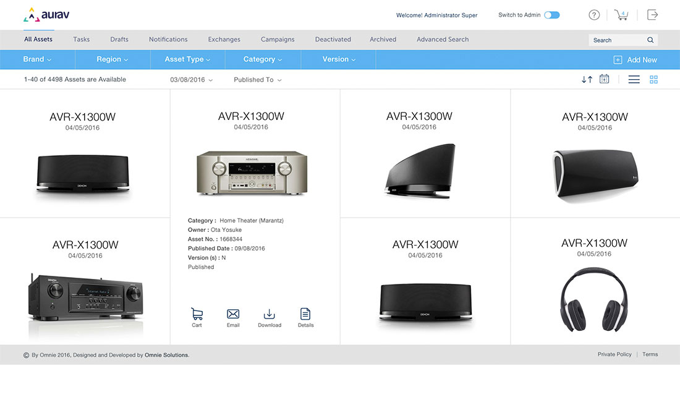Click 'Welcome! Administrator Super' text

point(436,15)
